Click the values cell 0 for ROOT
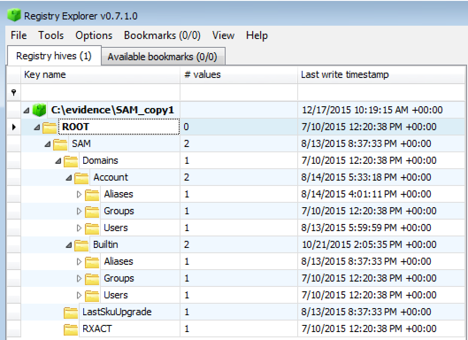The height and width of the screenshot is (340, 468). point(238,127)
